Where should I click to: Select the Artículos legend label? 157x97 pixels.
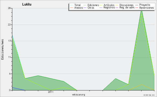pos(109,5)
